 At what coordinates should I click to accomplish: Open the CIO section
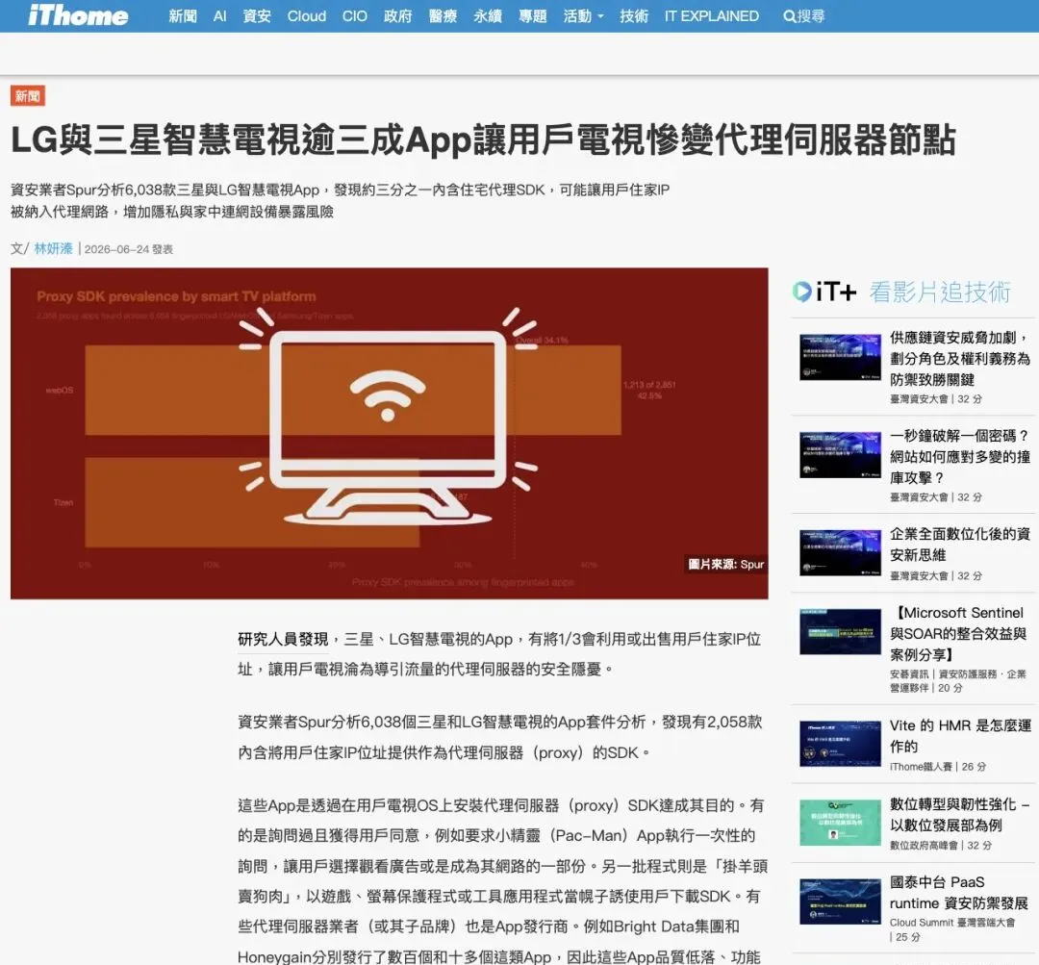click(354, 16)
